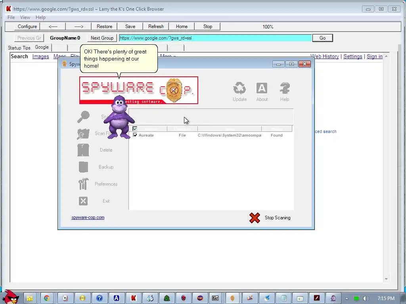Open the Flash taskbar icon

[x=317, y=298]
